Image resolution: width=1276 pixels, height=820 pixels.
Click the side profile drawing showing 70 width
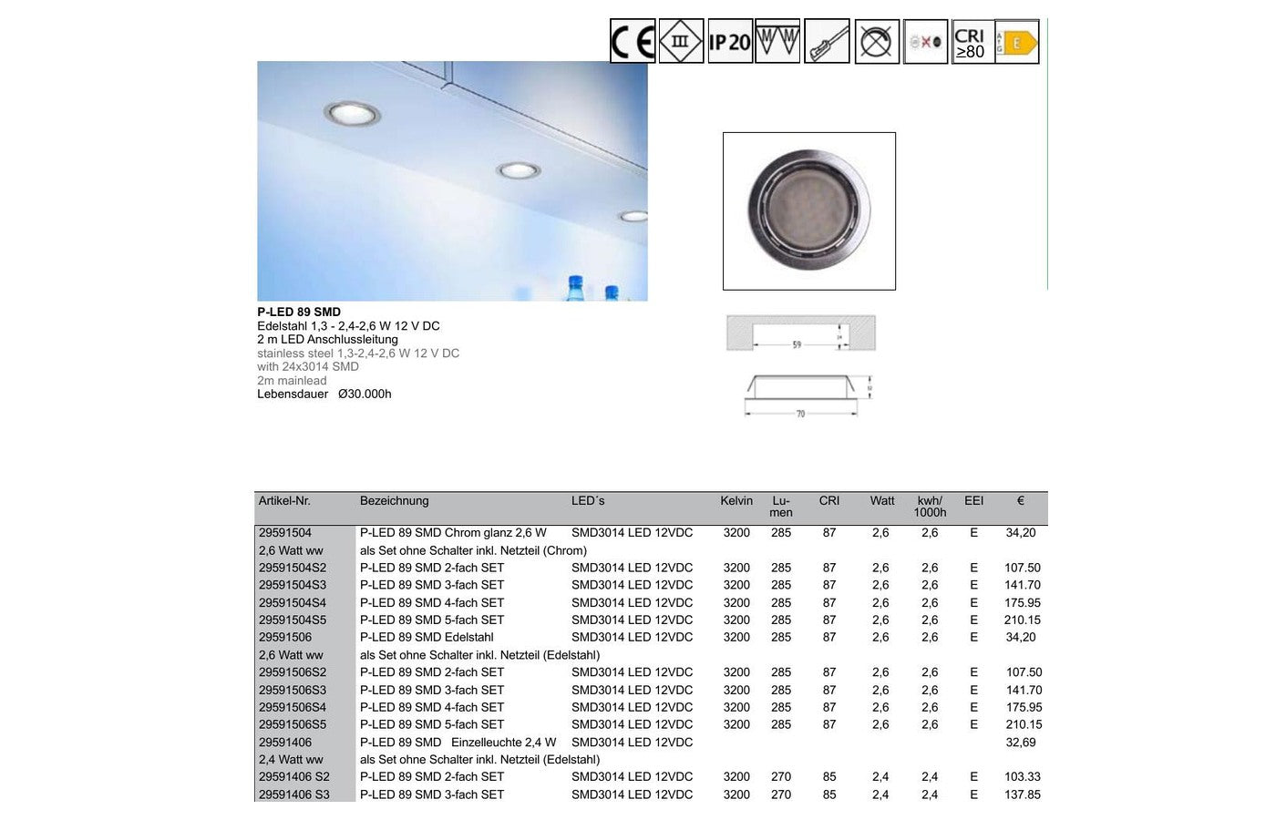point(808,396)
